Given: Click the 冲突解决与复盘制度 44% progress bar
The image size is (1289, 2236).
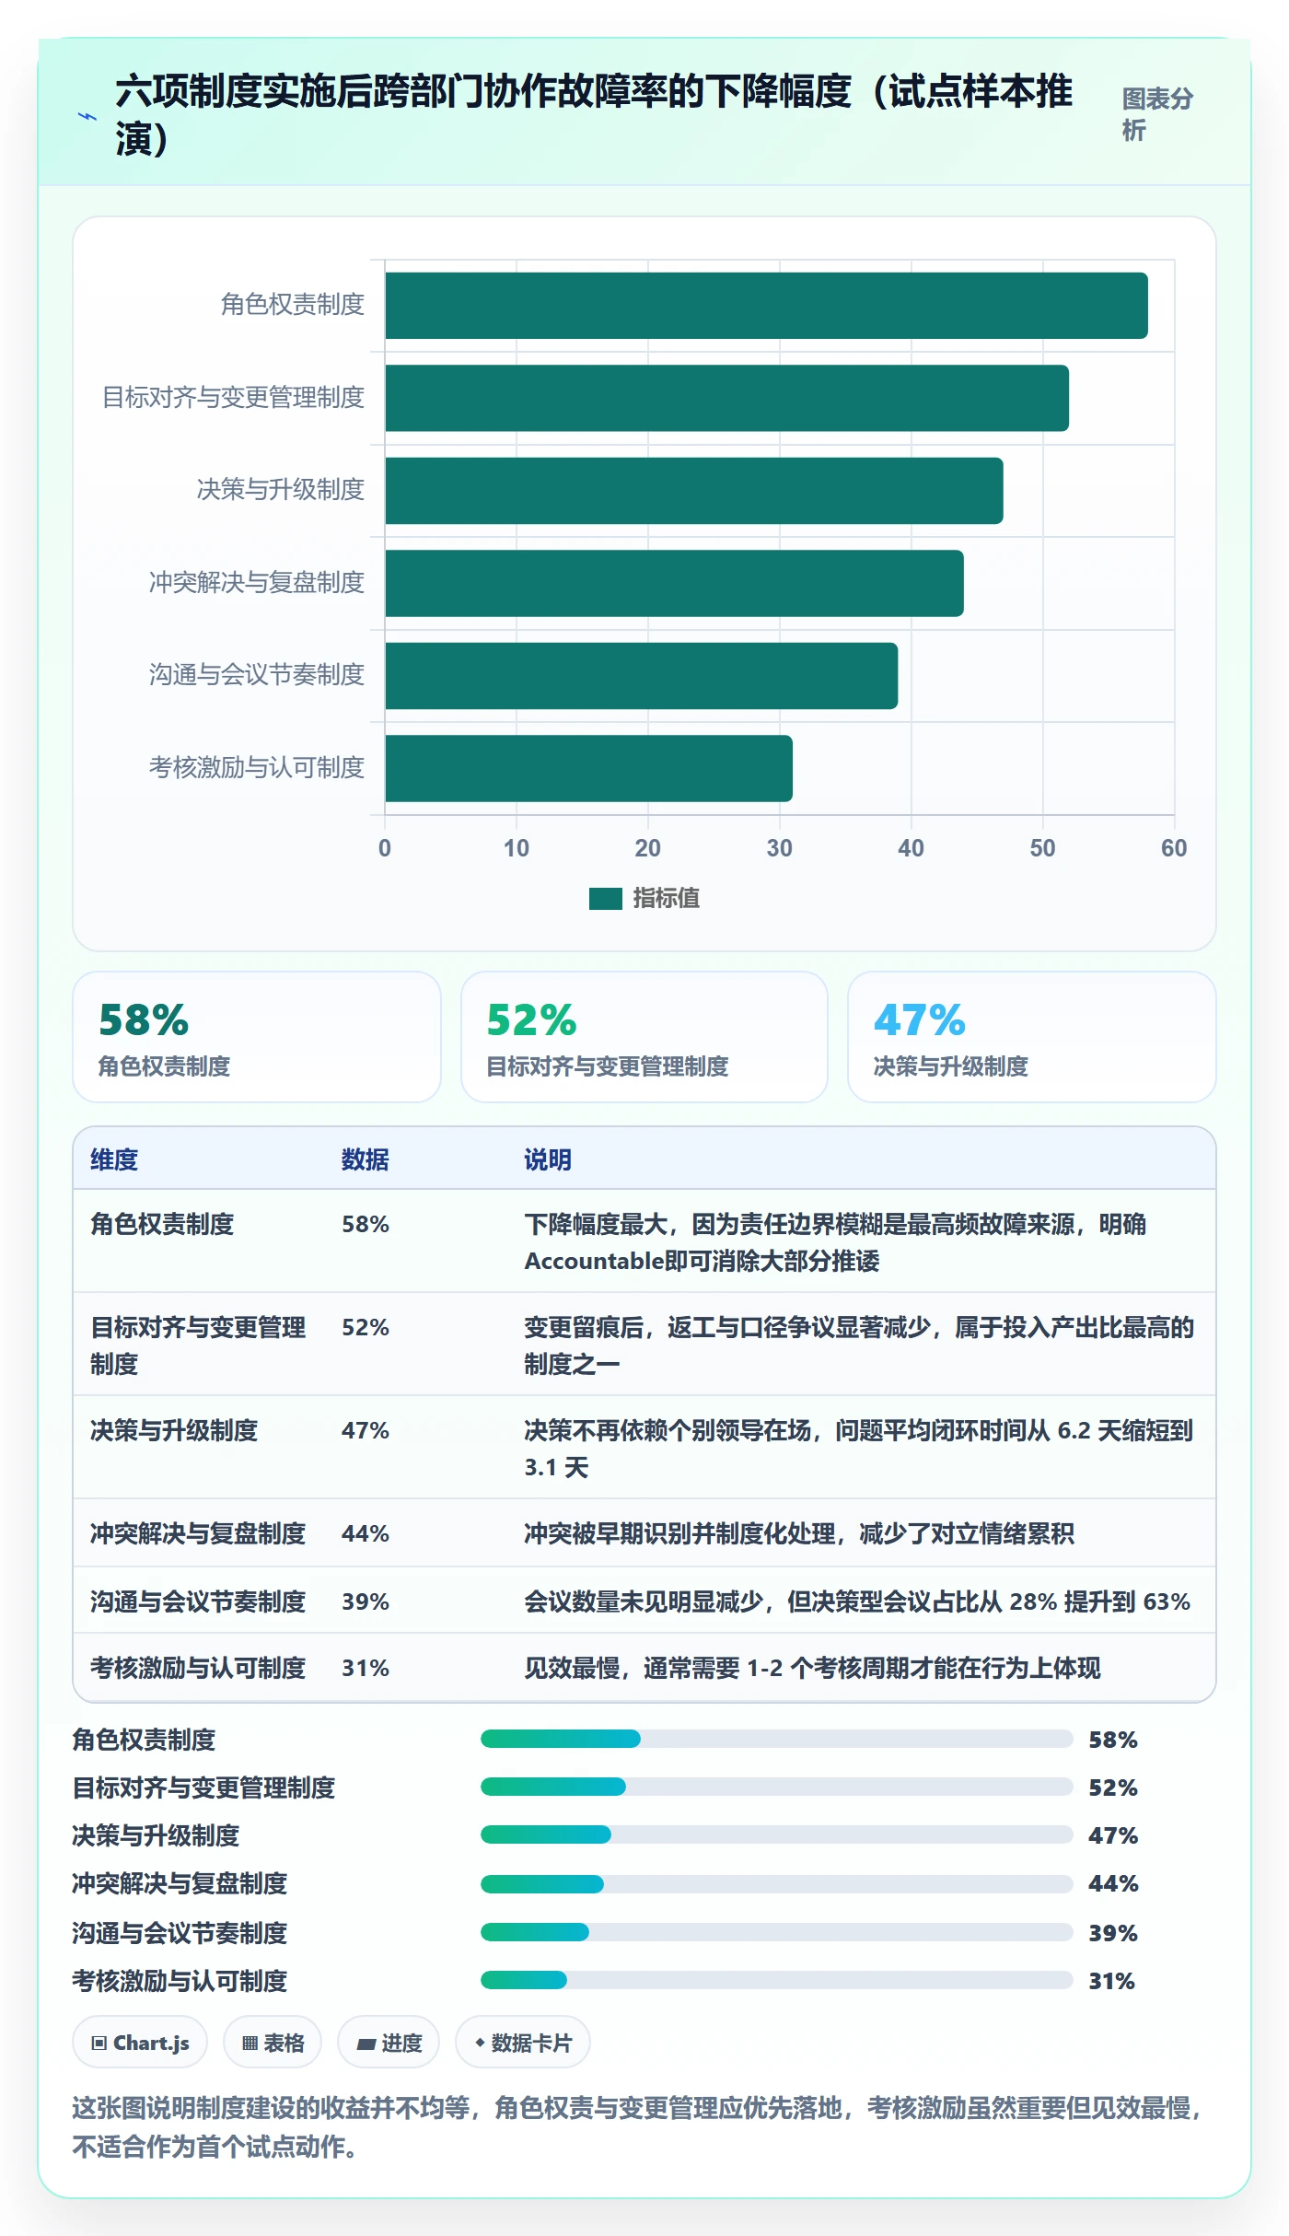Looking at the screenshot, I should 776,1884.
